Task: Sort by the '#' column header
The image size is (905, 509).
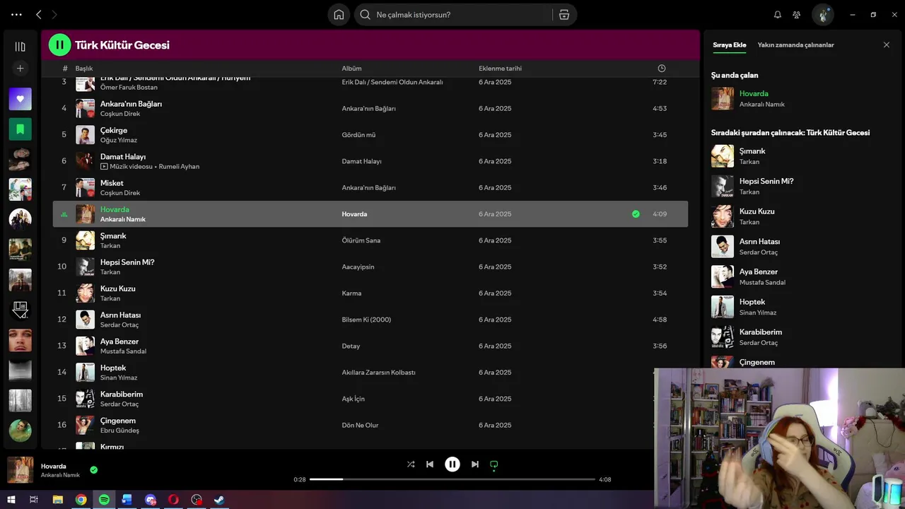Action: point(65,69)
